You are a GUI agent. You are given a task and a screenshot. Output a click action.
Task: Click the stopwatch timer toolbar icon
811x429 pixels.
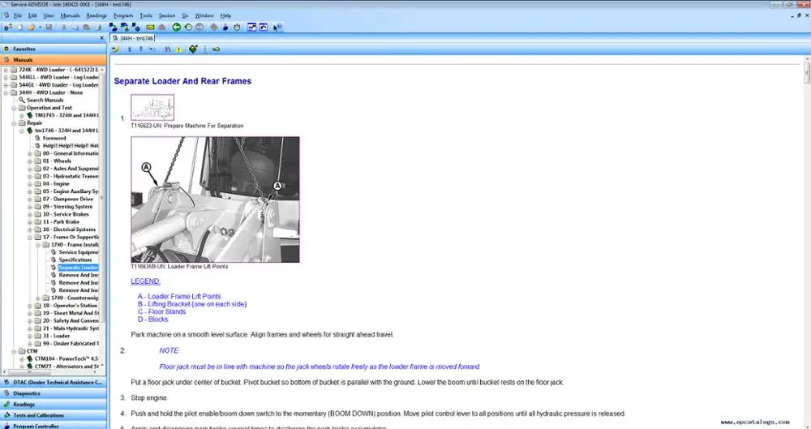237,27
